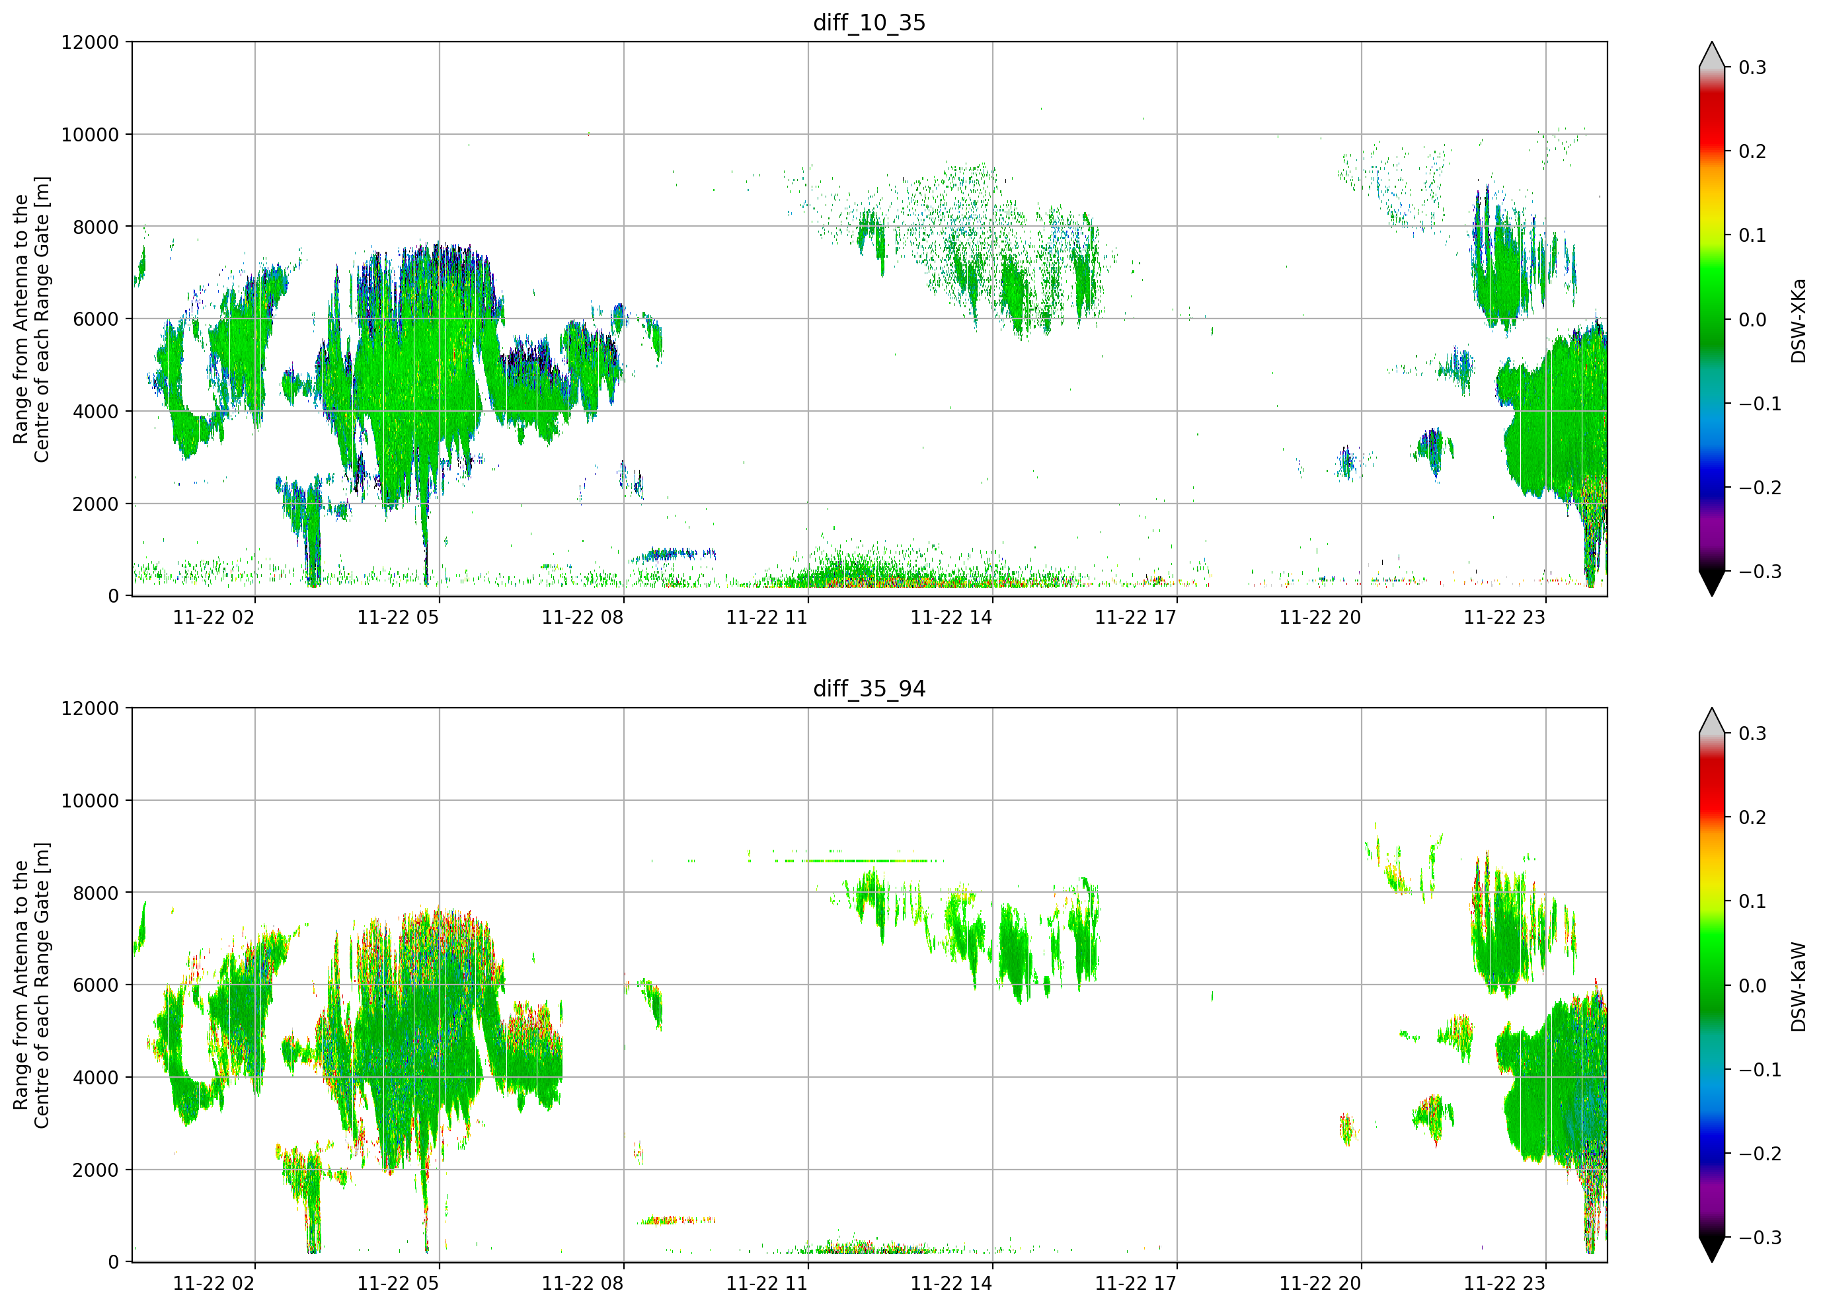
Task: Click the '11-22 23' x-tick label in diff_35_94
Action: [x=1504, y=1284]
